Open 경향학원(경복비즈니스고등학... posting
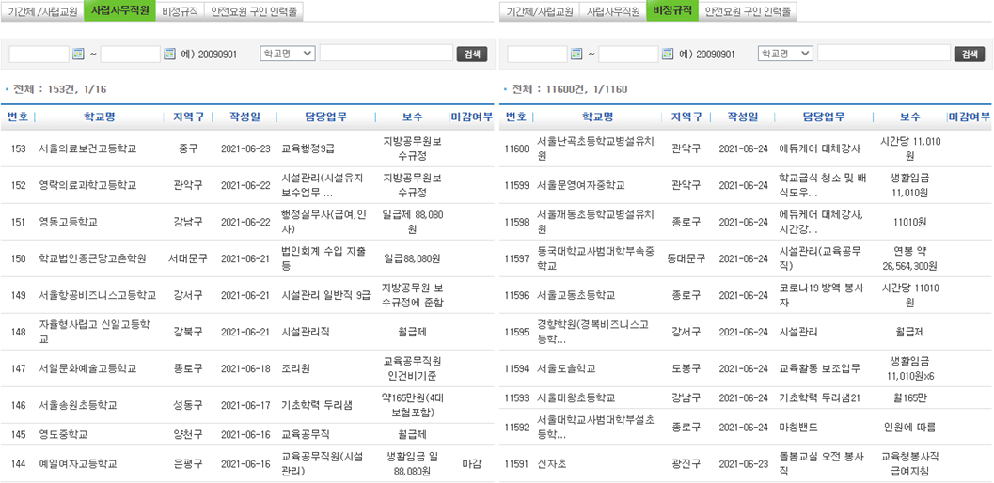Viewport: 994px width, 483px height. tap(592, 332)
